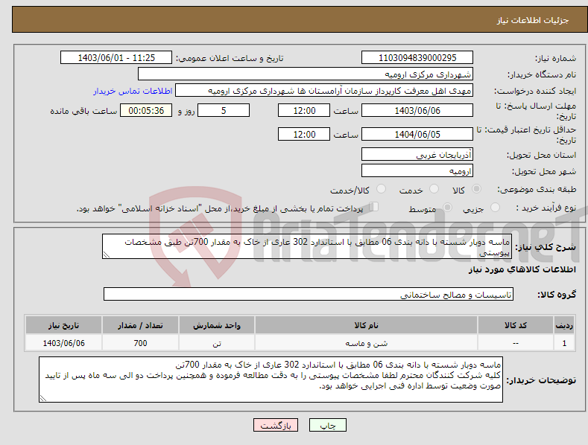This screenshot has width=588, height=445.
Task: Click the تاریخ نیاز column header
Action: [x=64, y=325]
